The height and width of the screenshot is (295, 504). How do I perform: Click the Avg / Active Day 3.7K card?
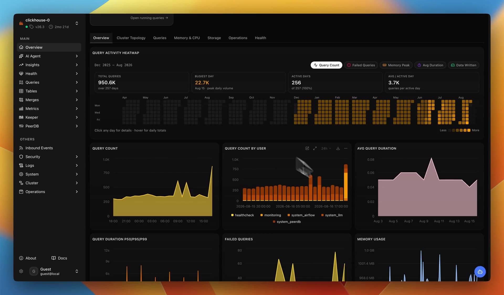[432, 82]
